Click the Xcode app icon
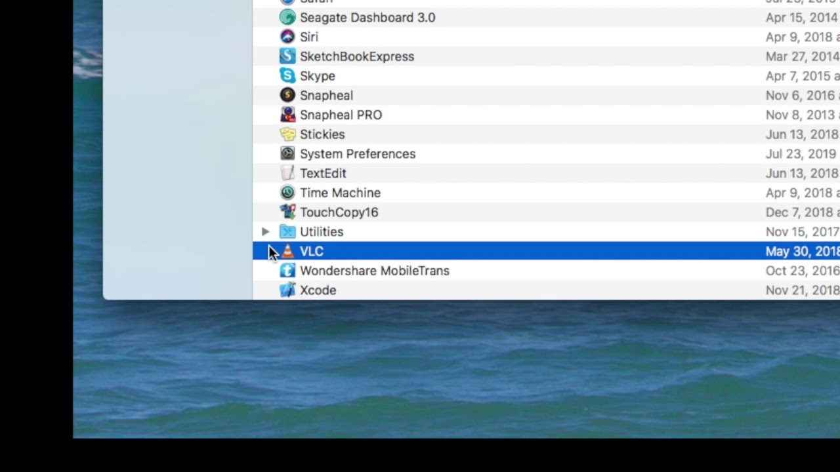This screenshot has height=472, width=840. pos(287,290)
